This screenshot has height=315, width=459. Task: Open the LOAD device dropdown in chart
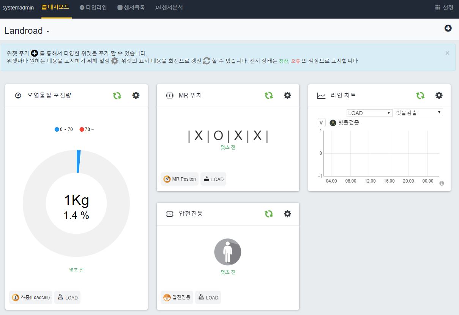point(369,113)
